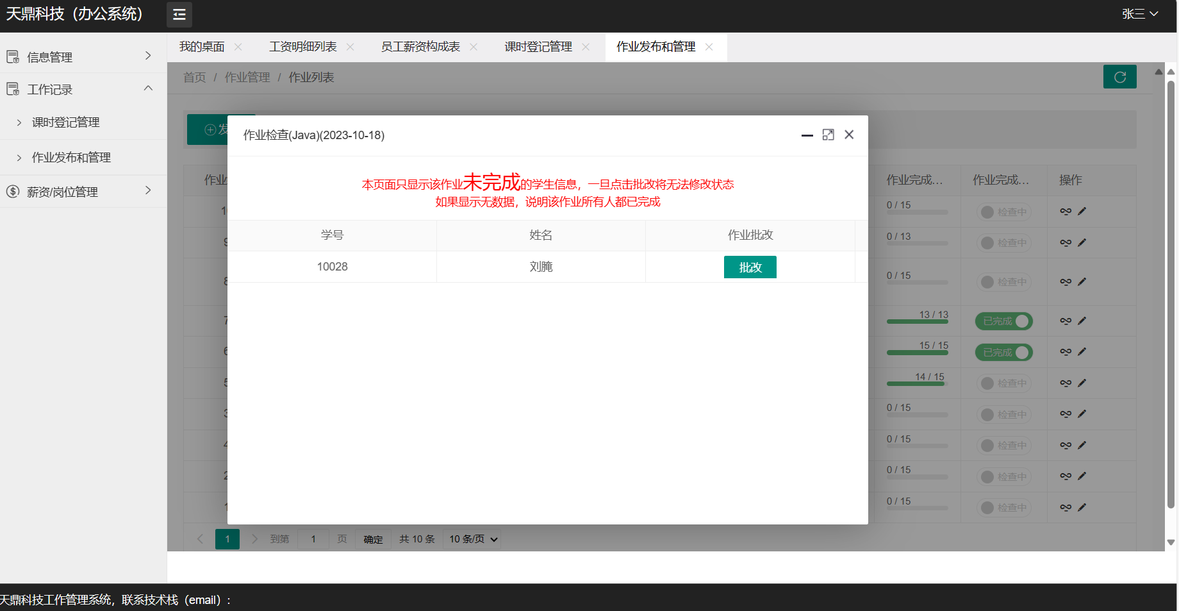The image size is (1179, 611).
Task: Click edit pencil in the last 0 / 15 row
Action: point(1082,507)
